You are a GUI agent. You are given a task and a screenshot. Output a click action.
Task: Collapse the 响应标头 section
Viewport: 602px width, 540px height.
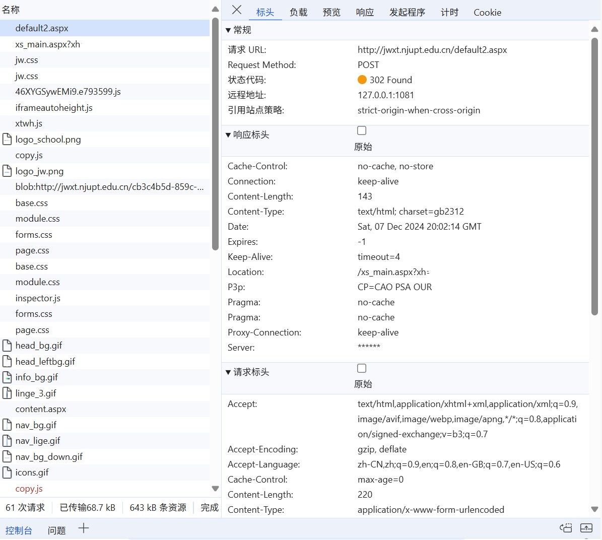point(228,134)
